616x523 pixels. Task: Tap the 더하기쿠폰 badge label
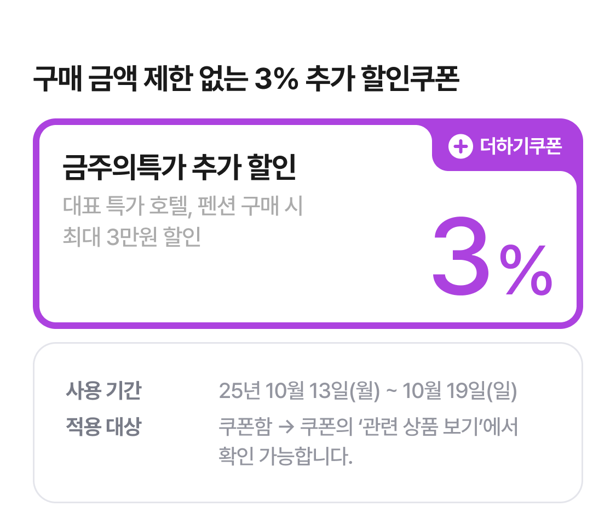[x=520, y=146]
